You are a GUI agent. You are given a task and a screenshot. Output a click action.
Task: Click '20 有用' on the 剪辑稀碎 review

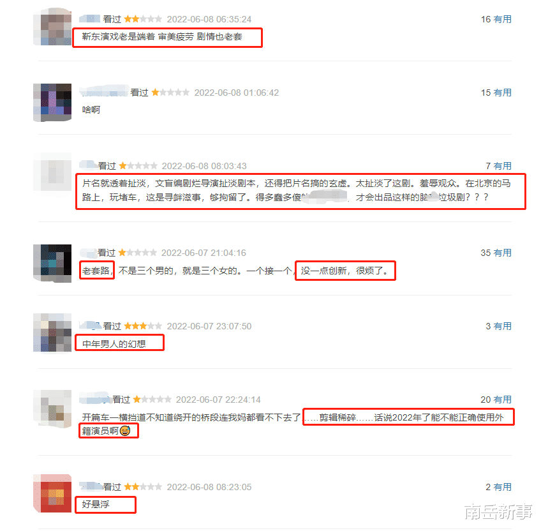(x=496, y=400)
